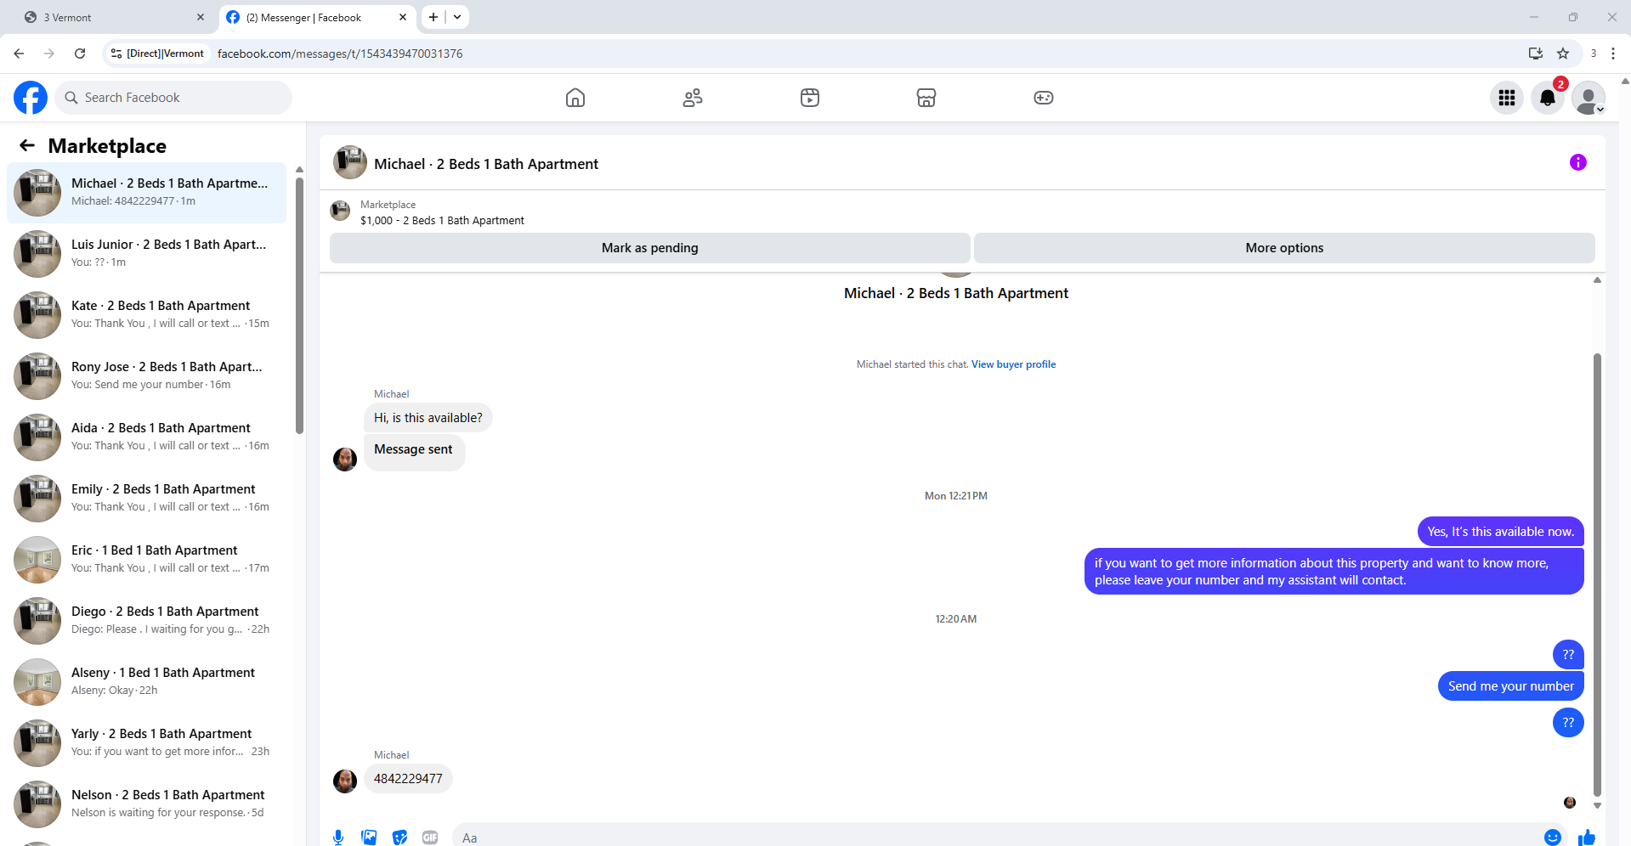The image size is (1631, 846).
Task: Open the Video (Watch) icon
Action: point(810,98)
